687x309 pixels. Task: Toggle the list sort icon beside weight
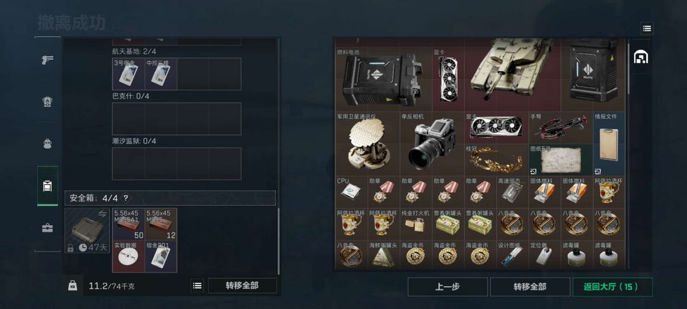198,286
